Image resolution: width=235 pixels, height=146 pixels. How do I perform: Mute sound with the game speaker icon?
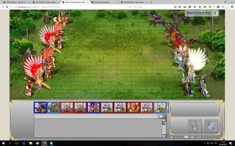pos(172,137)
